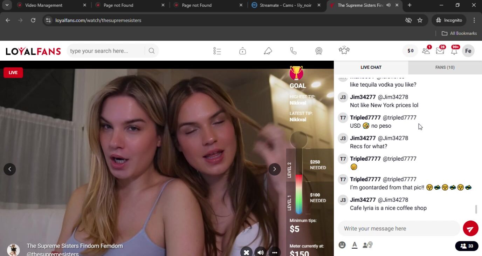The width and height of the screenshot is (482, 256).
Task: Click the LIVE badge on video
Action: [13, 73]
